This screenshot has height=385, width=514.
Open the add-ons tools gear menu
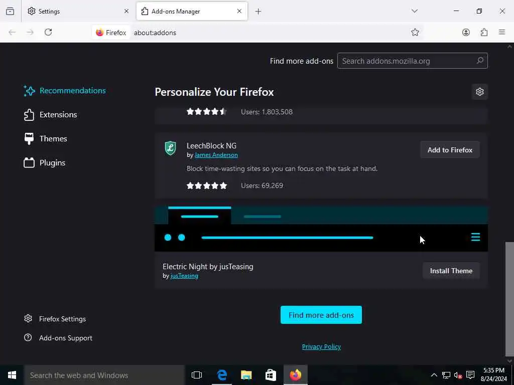(x=479, y=92)
